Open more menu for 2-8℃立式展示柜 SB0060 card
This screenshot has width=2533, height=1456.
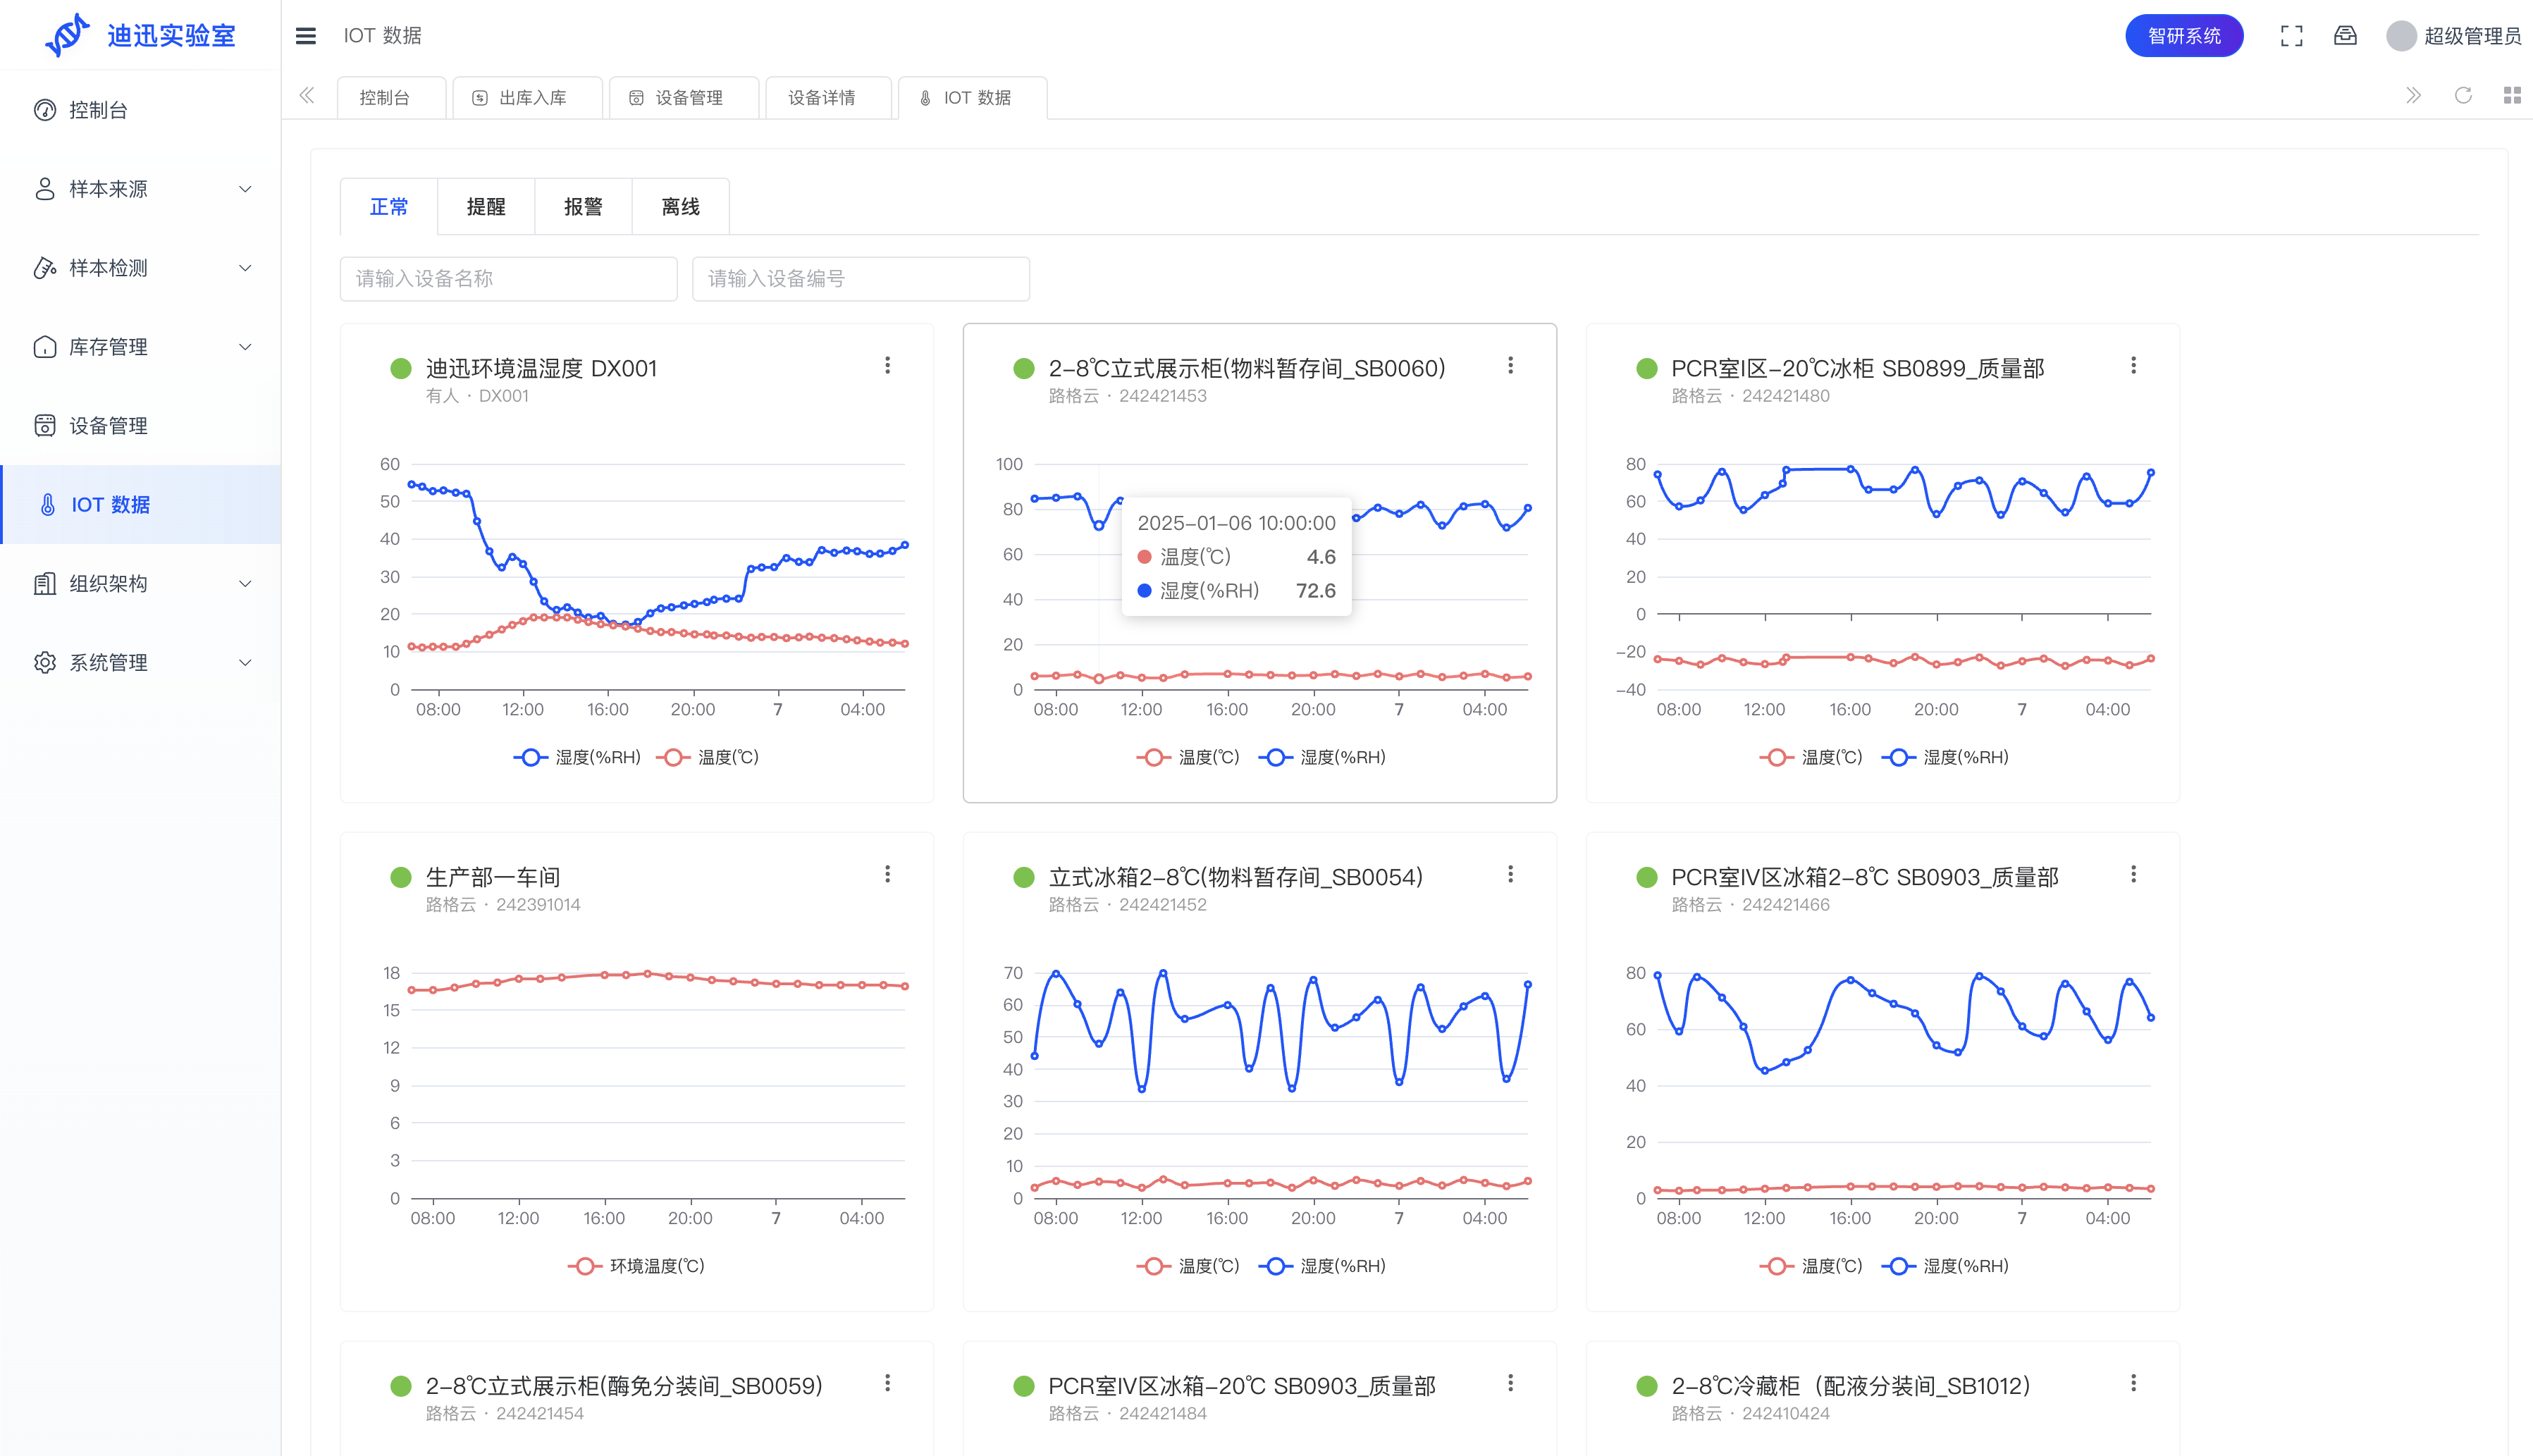coord(1510,366)
